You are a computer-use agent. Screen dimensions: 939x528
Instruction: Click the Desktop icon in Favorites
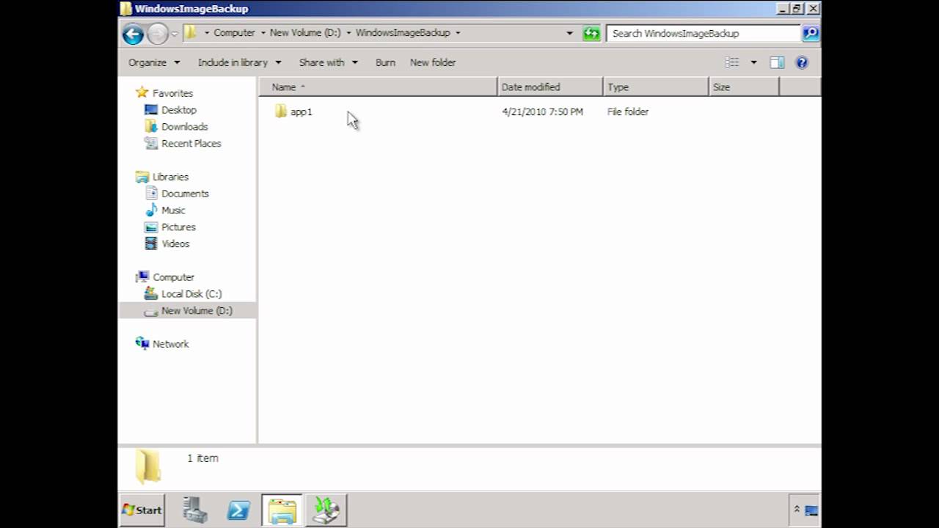pos(151,110)
